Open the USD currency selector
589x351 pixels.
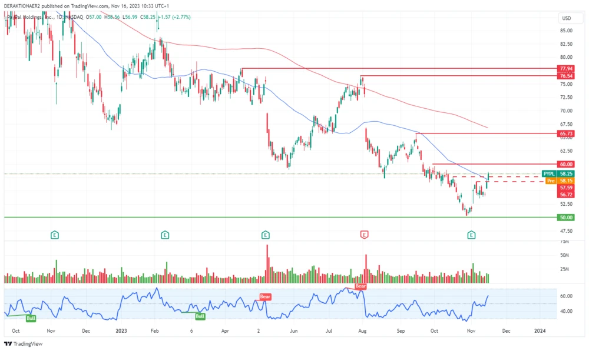567,18
